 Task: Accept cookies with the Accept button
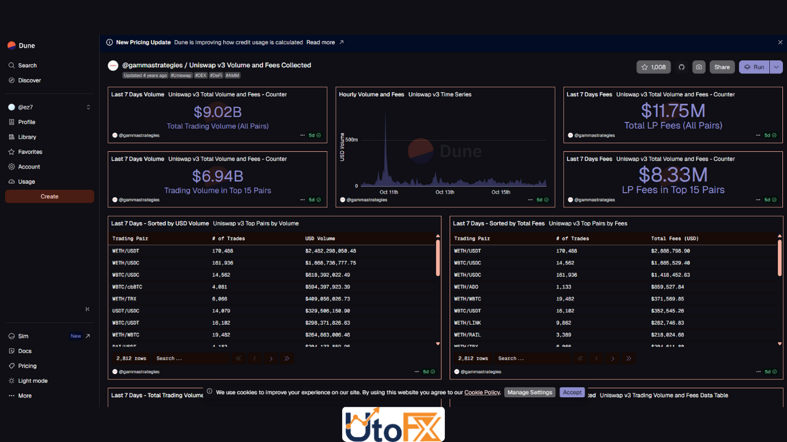pyautogui.click(x=572, y=393)
